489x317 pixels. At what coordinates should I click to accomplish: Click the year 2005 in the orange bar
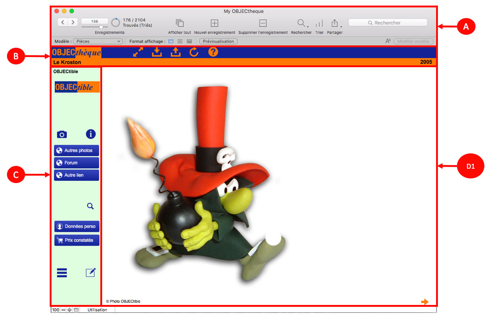[426, 62]
